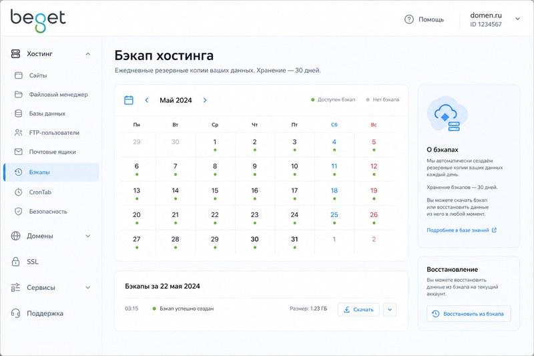Click the Безопасность shield icon
534x356 pixels.
[x=19, y=212]
